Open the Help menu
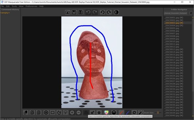Screen dimensions: 194x120 click(x=41, y=6)
